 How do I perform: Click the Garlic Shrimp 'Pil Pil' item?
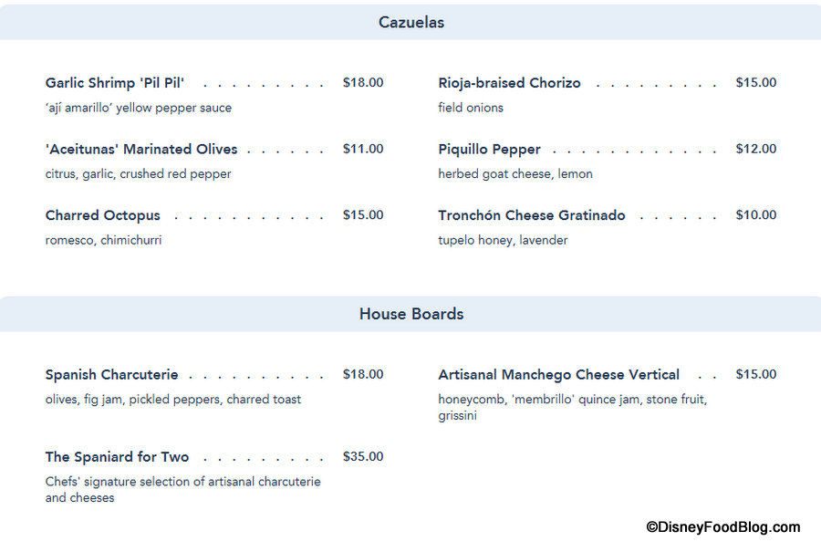click(115, 83)
